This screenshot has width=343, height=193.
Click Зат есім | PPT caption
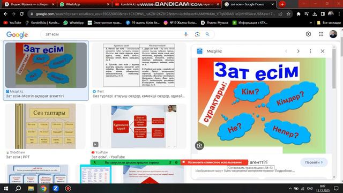click(18, 157)
